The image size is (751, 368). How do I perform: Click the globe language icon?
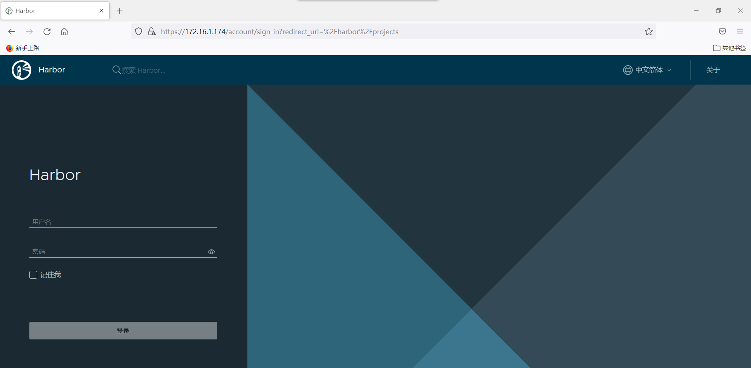(628, 70)
